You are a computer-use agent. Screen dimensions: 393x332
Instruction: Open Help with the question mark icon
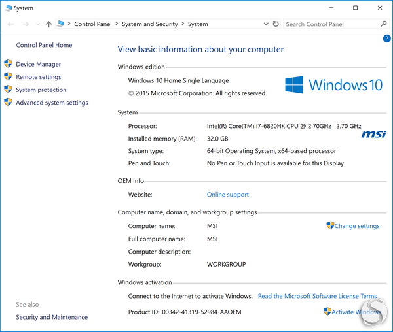tap(386, 39)
